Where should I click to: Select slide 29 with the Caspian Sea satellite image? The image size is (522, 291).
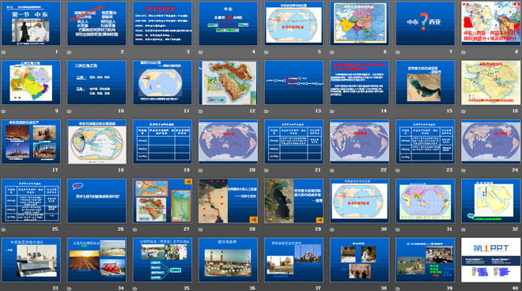(293, 200)
